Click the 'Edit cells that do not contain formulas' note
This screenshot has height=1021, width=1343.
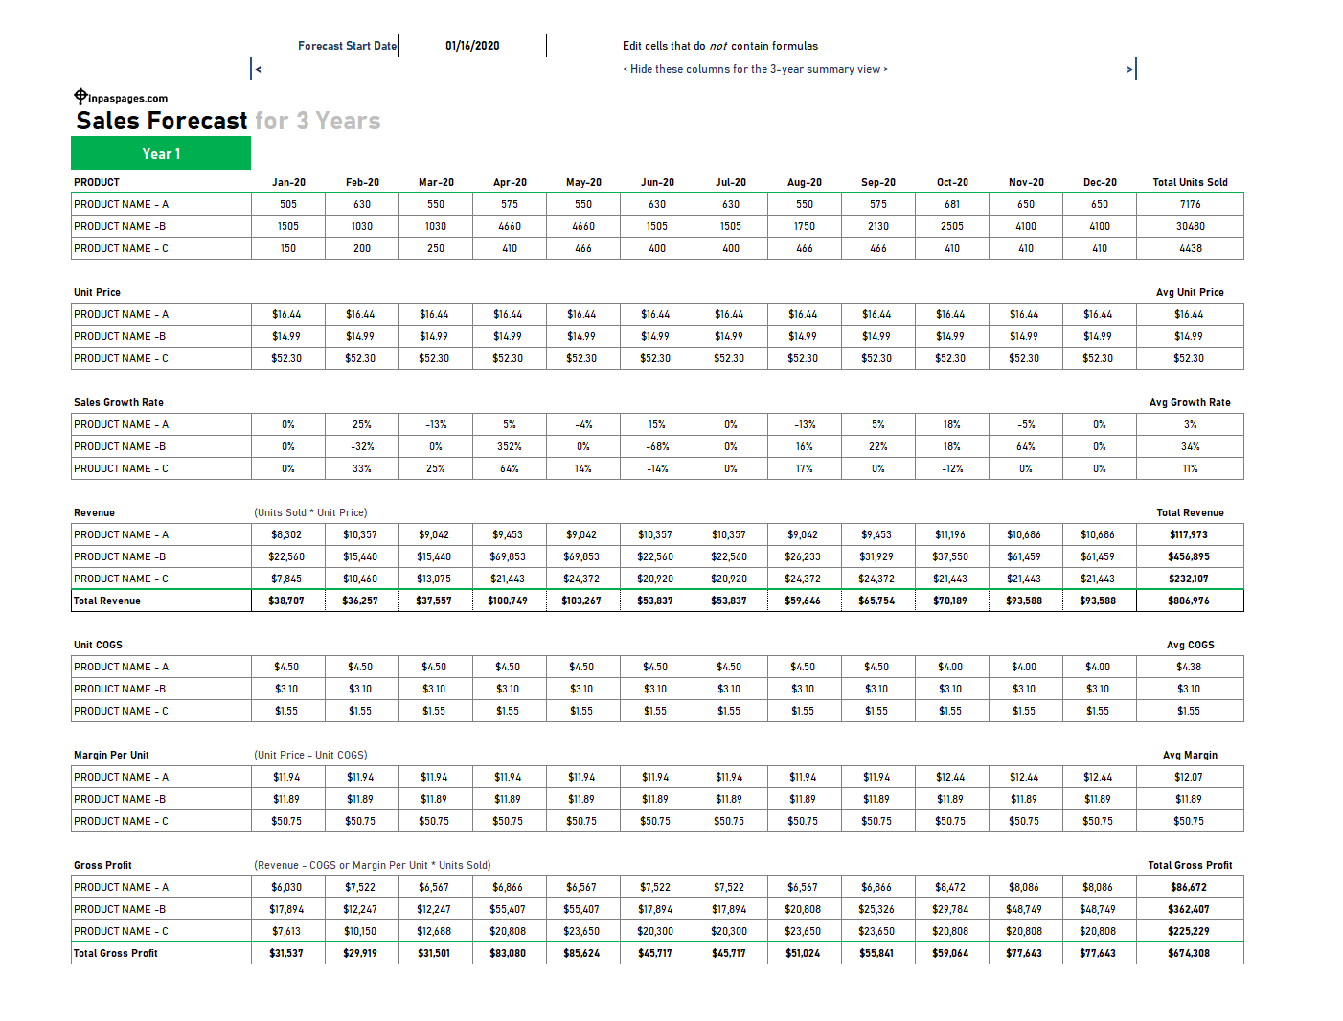[720, 46]
